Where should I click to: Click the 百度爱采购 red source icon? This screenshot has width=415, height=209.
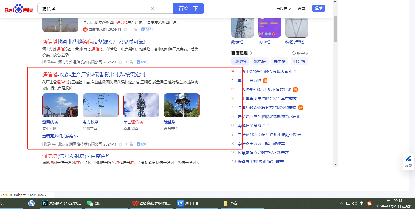click(x=85, y=29)
